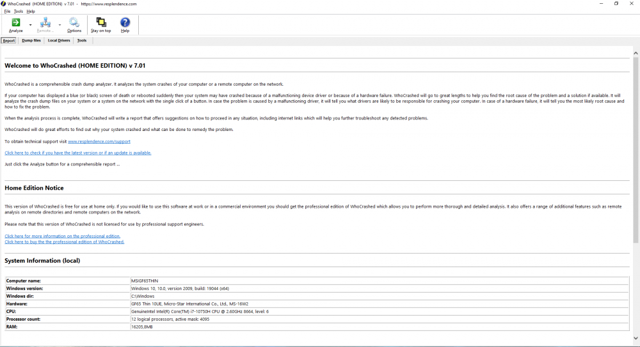Open the Help menu
640x347 pixels.
pos(31,12)
